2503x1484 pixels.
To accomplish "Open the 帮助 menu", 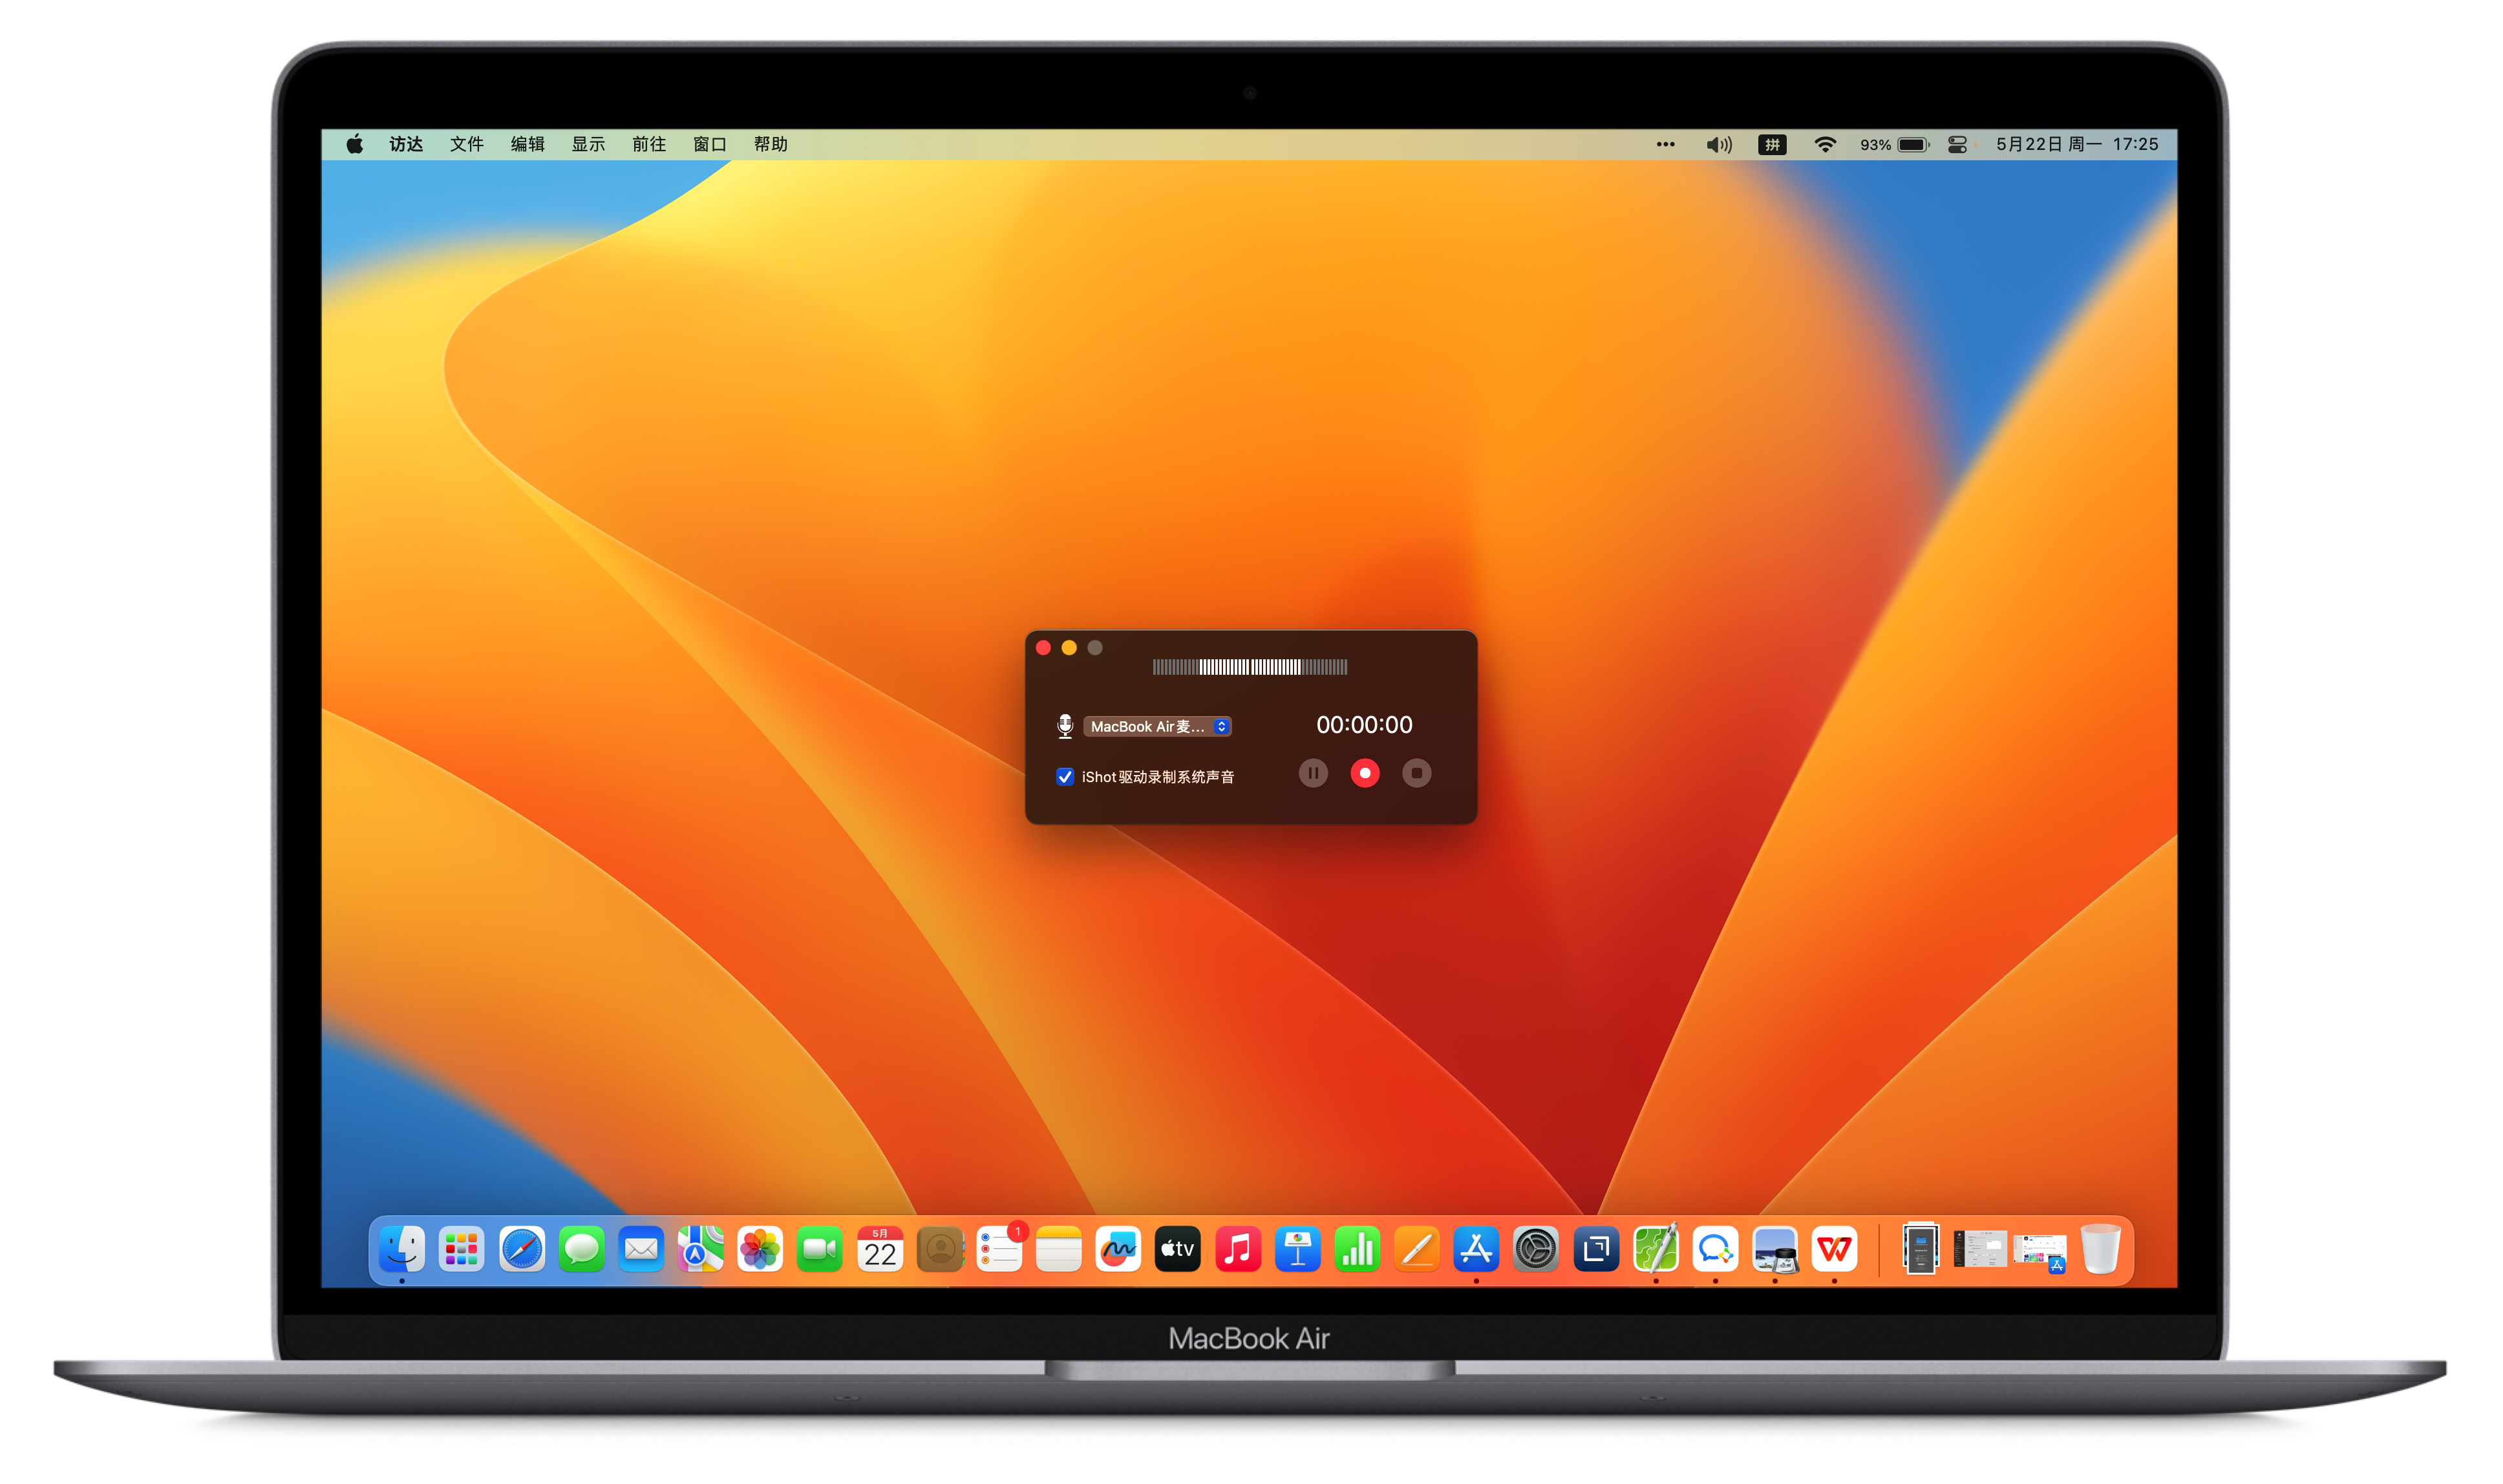I will pyautogui.click(x=771, y=144).
